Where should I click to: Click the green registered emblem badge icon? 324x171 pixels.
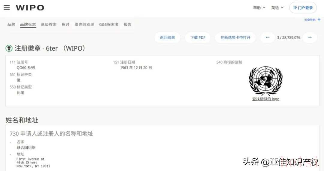point(9,48)
